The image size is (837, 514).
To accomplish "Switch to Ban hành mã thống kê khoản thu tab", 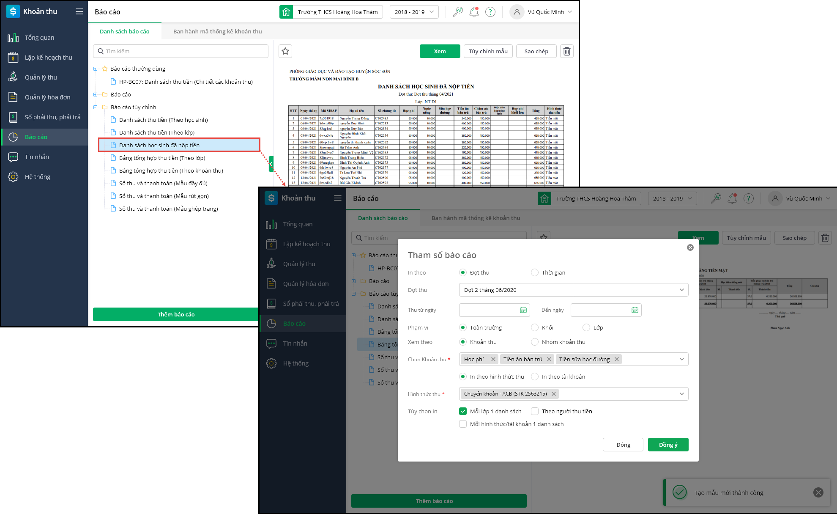I will coord(217,31).
